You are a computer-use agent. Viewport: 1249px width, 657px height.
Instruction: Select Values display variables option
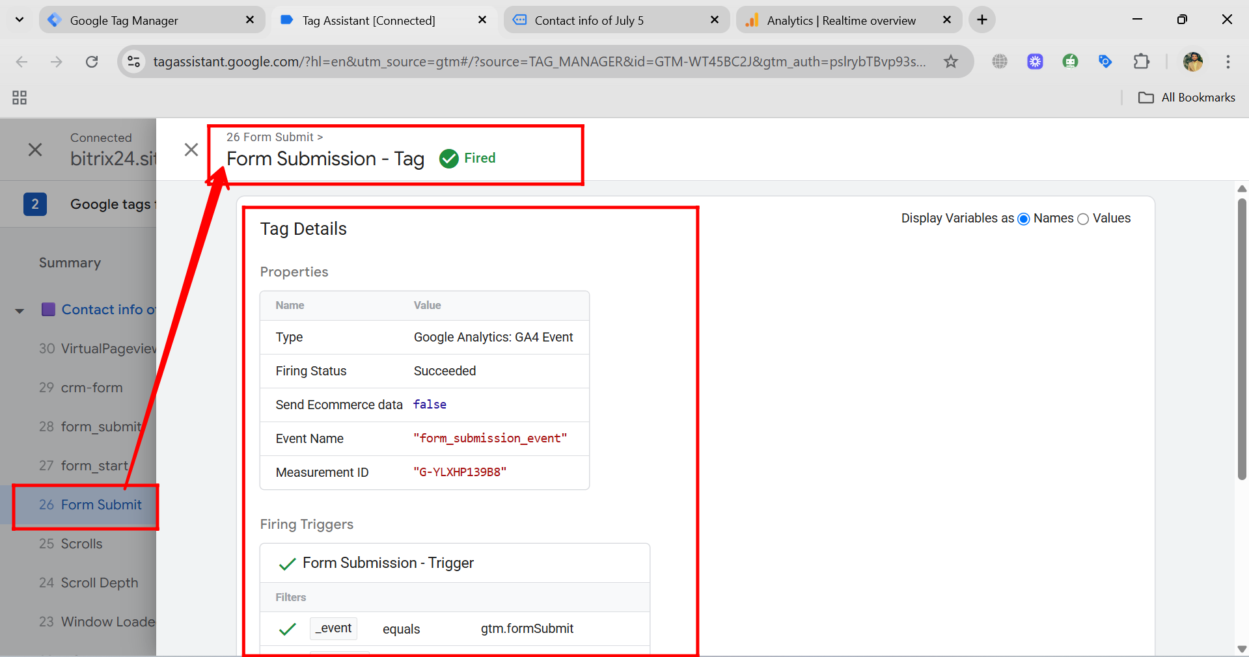coord(1083,219)
